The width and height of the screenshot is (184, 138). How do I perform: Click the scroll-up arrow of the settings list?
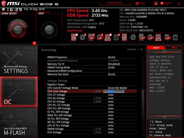143,57
